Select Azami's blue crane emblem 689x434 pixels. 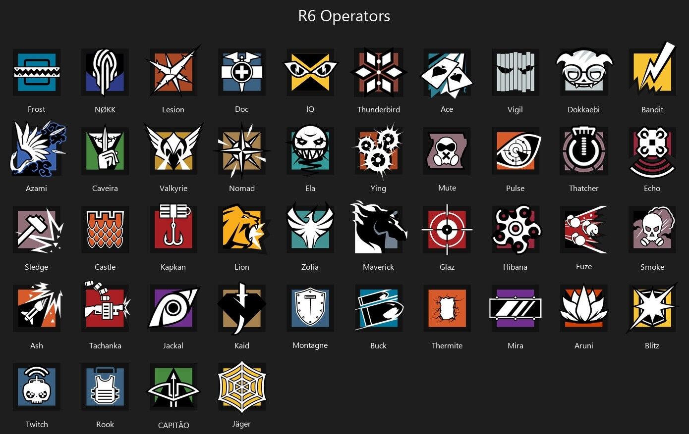coord(38,149)
